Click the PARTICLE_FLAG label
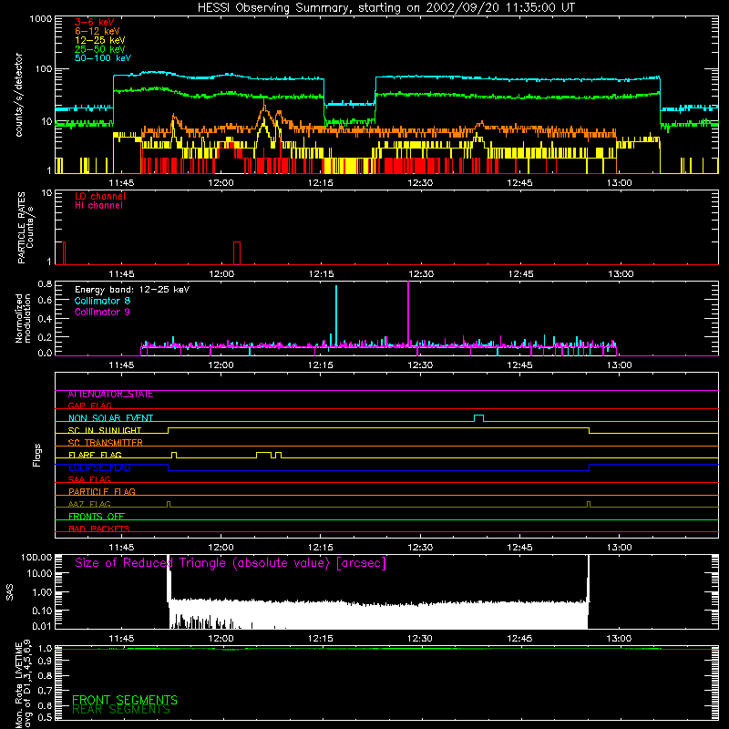Viewport: 729px width, 729px height. [102, 492]
